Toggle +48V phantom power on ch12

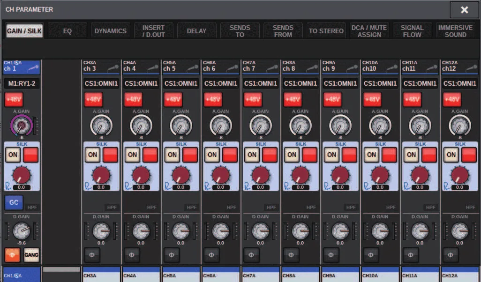click(x=452, y=99)
